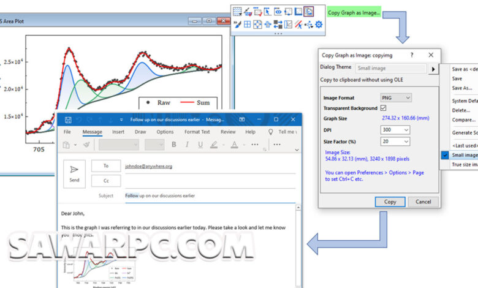This screenshot has width=478, height=288.
Task: Click the horizontal-arrows layer icon in the mini toolbar bottom row
Action: pyautogui.click(x=268, y=25)
